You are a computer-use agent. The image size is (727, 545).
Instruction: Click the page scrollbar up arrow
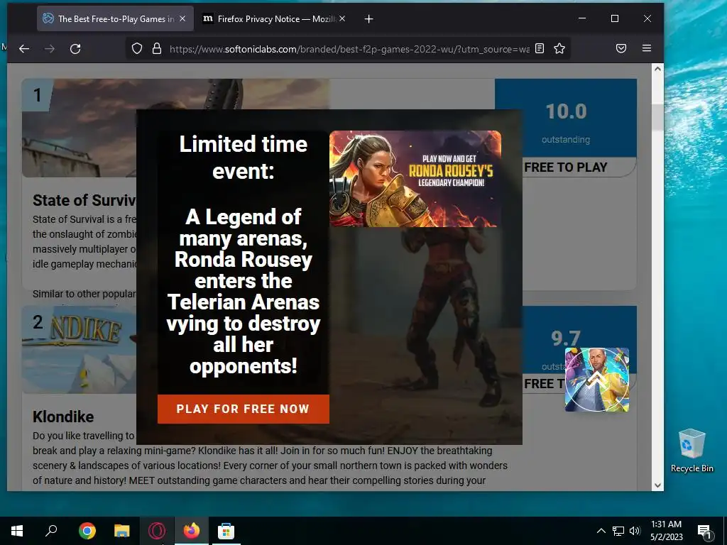tap(657, 69)
